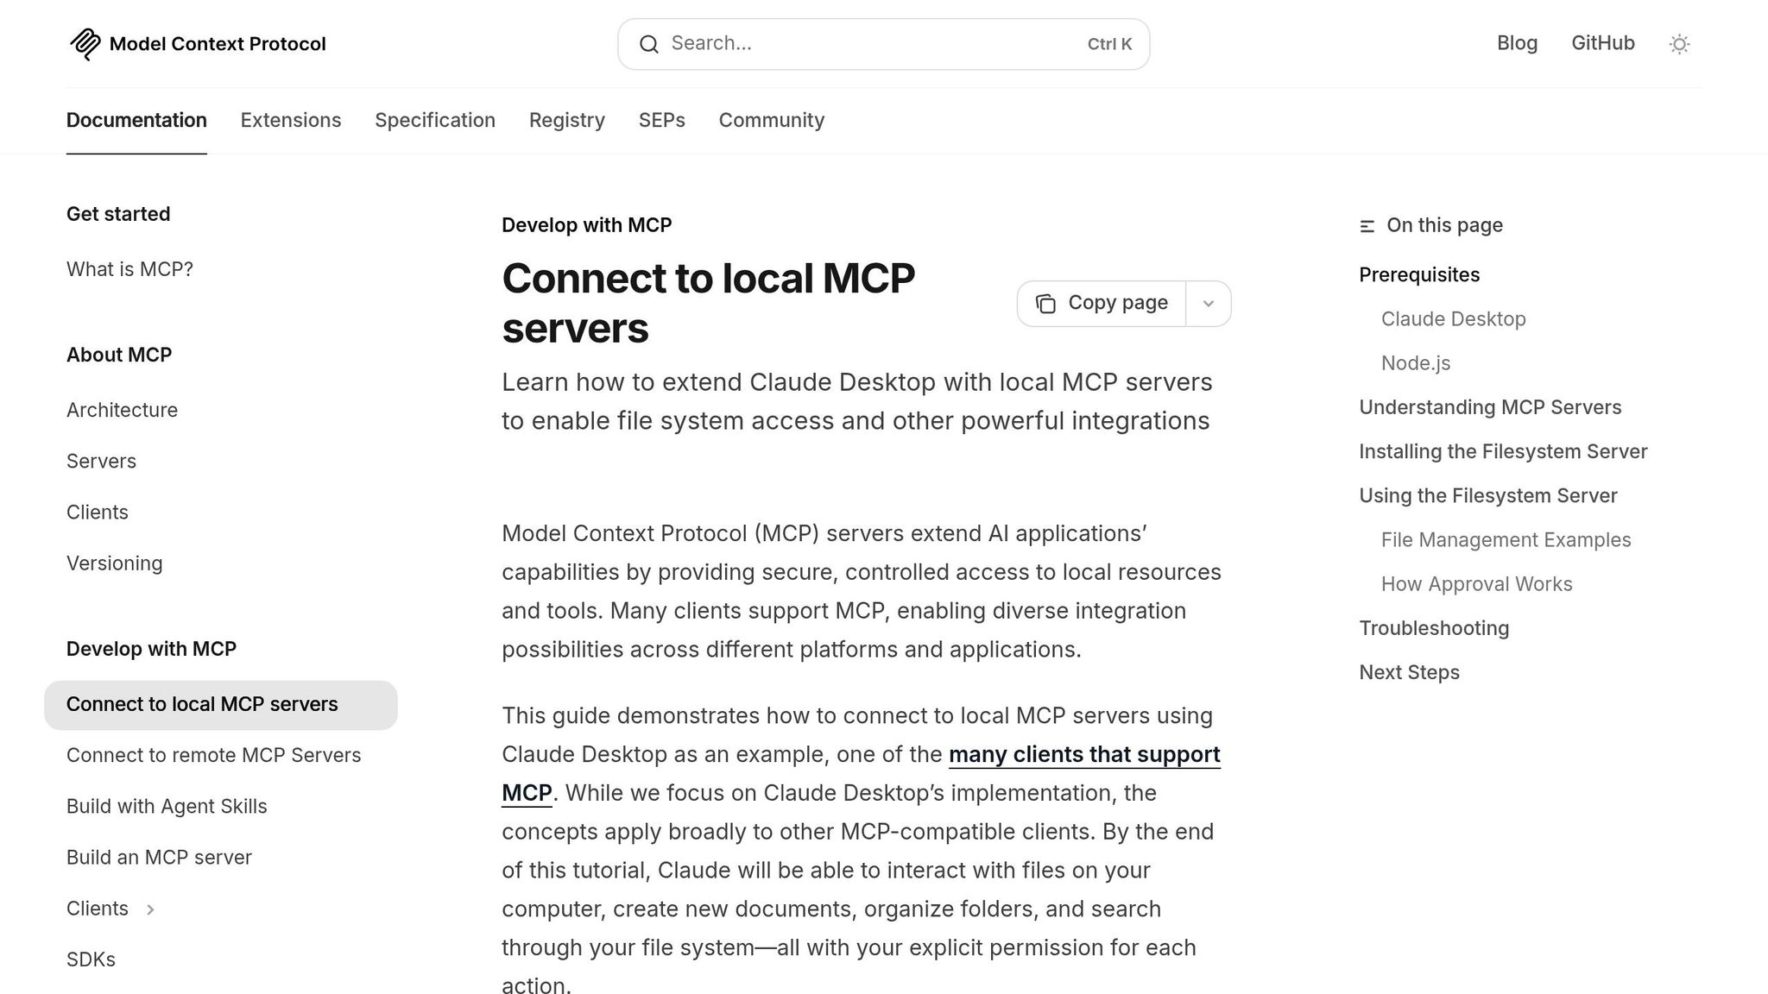1768x994 pixels.
Task: Open the Copy page dropdown arrow
Action: tap(1209, 304)
